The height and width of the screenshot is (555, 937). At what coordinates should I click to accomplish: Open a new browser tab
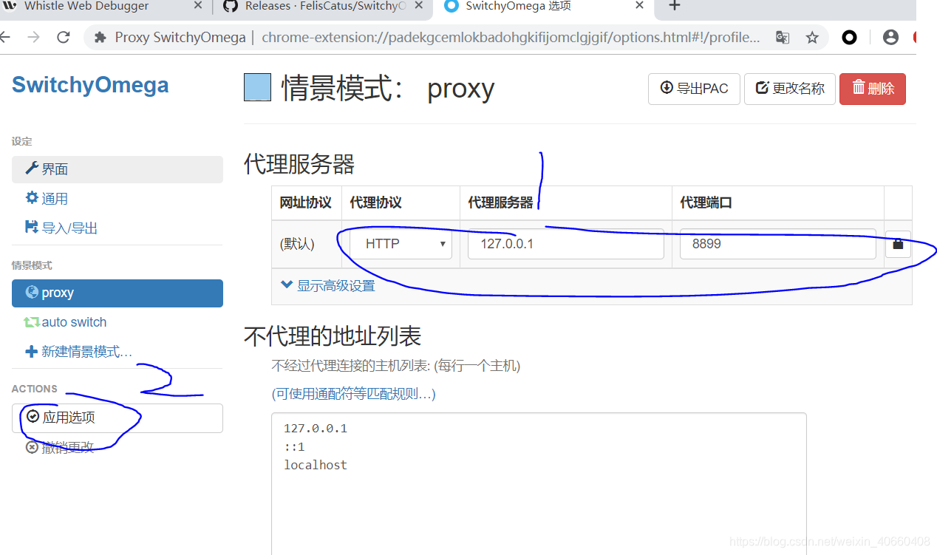point(674,6)
